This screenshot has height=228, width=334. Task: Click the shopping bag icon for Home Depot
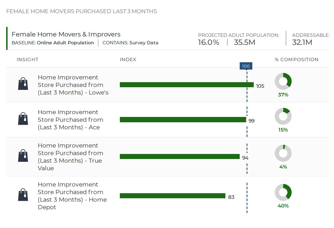tap(23, 195)
